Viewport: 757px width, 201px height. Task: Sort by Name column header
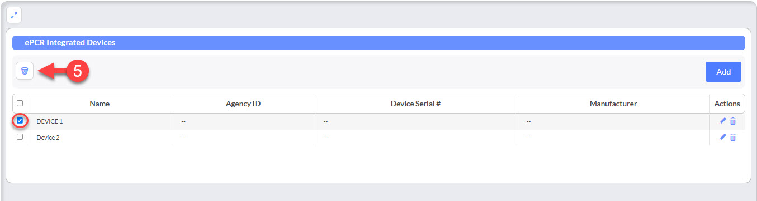tap(100, 104)
